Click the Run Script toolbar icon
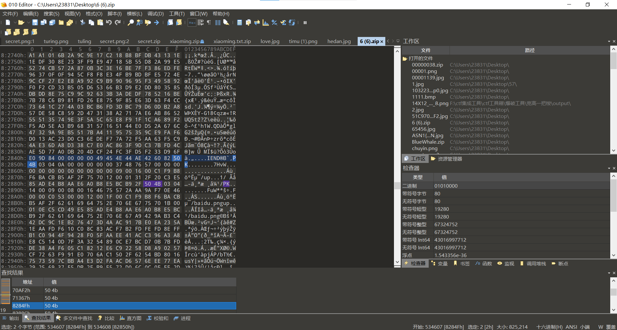617x330 pixels. pyautogui.click(x=170, y=22)
